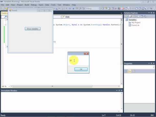Viewport: 156px width, 117px height.
Task: Click View Code icon in Solution Explorer
Action: coord(138,17)
